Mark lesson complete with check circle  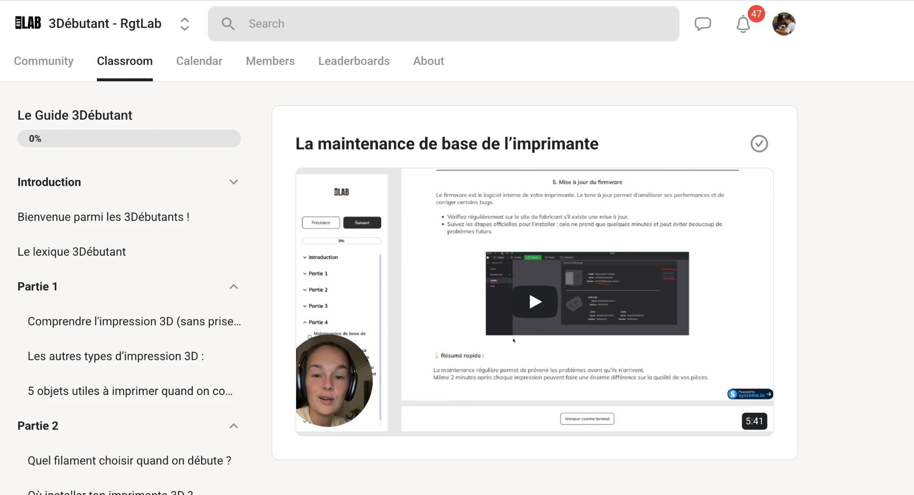(759, 143)
